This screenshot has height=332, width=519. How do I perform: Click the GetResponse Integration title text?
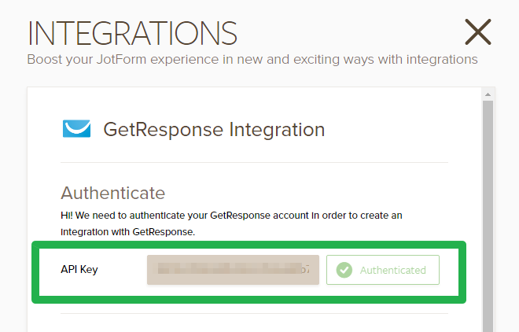[x=214, y=129]
